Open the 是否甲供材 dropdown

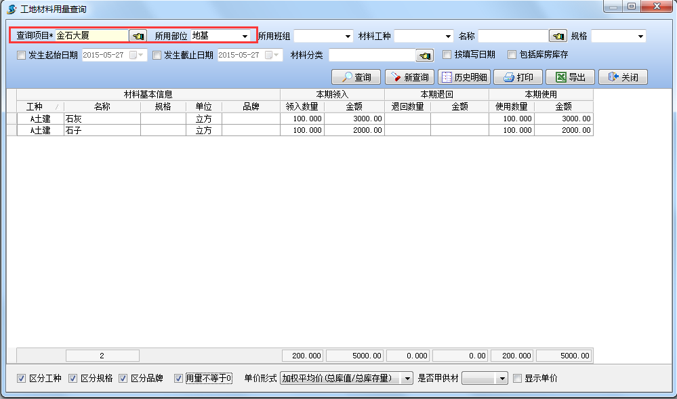[x=500, y=378]
